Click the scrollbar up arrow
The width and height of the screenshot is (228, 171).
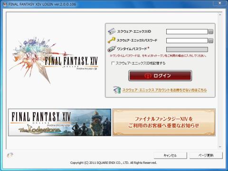pos(220,15)
